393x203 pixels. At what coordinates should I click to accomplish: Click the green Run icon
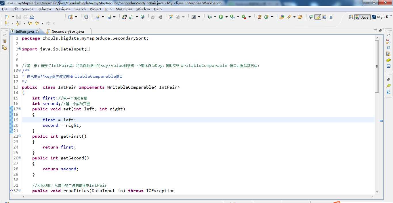click(221, 17)
